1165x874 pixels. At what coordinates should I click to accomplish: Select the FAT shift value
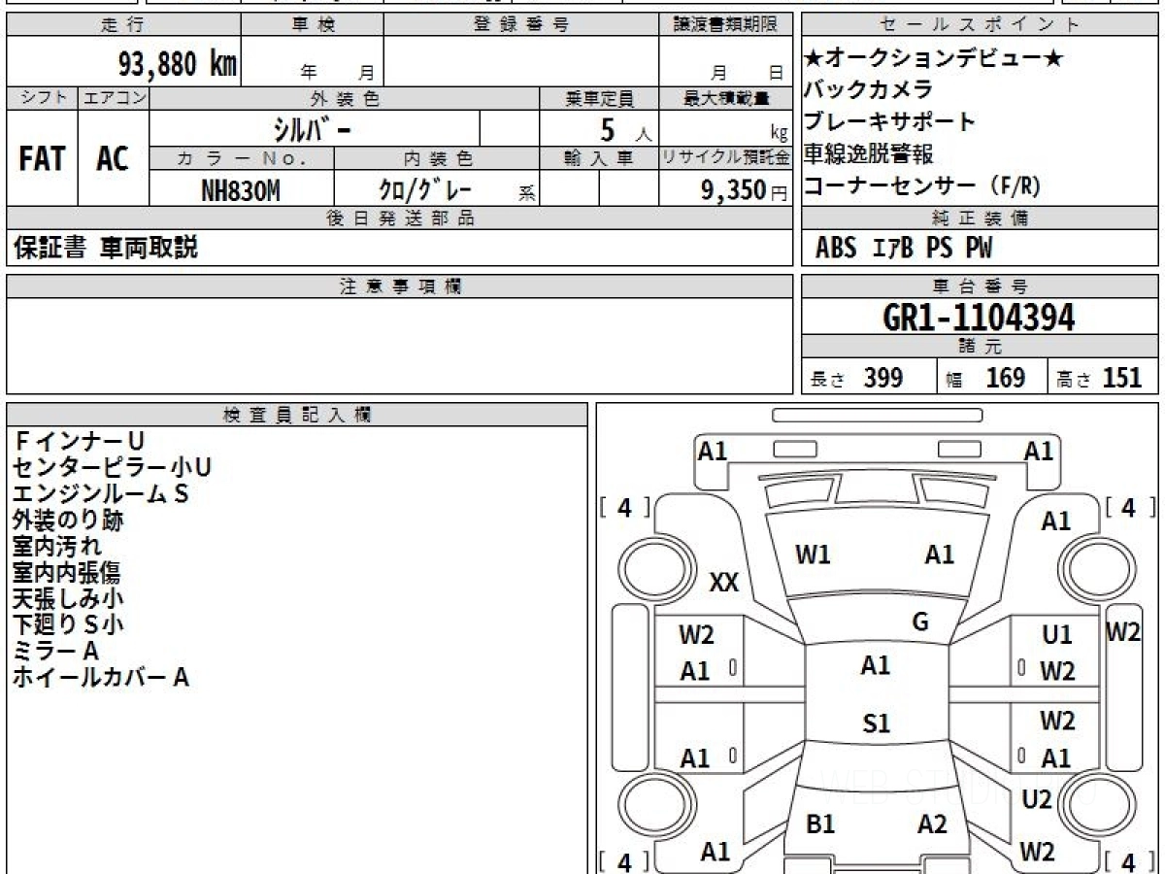pyautogui.click(x=42, y=159)
